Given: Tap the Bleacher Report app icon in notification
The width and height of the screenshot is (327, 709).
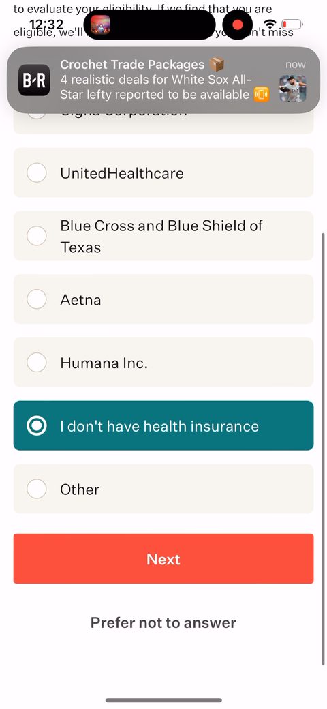Looking at the screenshot, I should pos(34,80).
